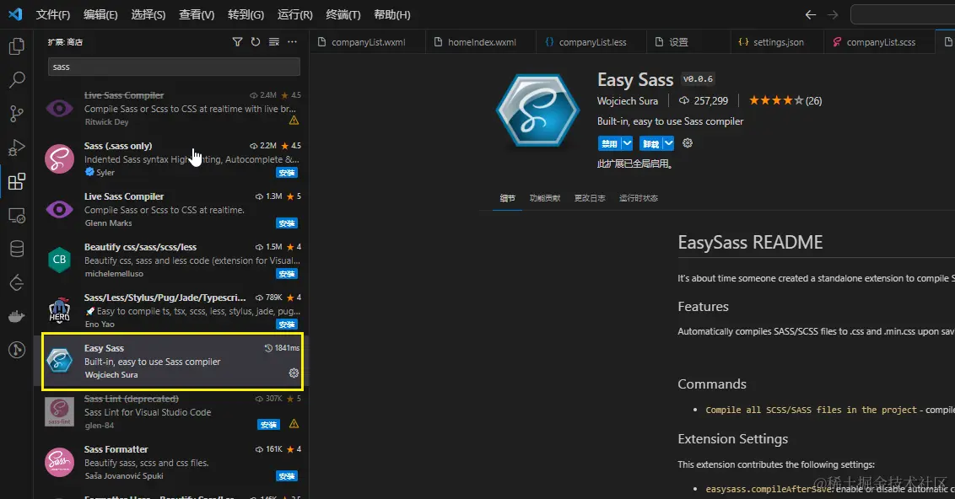Open the File menu
The image size is (955, 499).
(53, 14)
